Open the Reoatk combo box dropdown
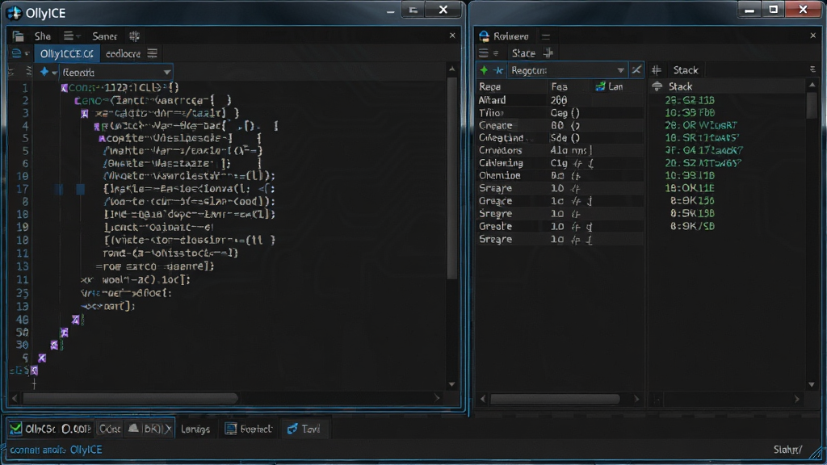827x465 pixels. [x=166, y=72]
